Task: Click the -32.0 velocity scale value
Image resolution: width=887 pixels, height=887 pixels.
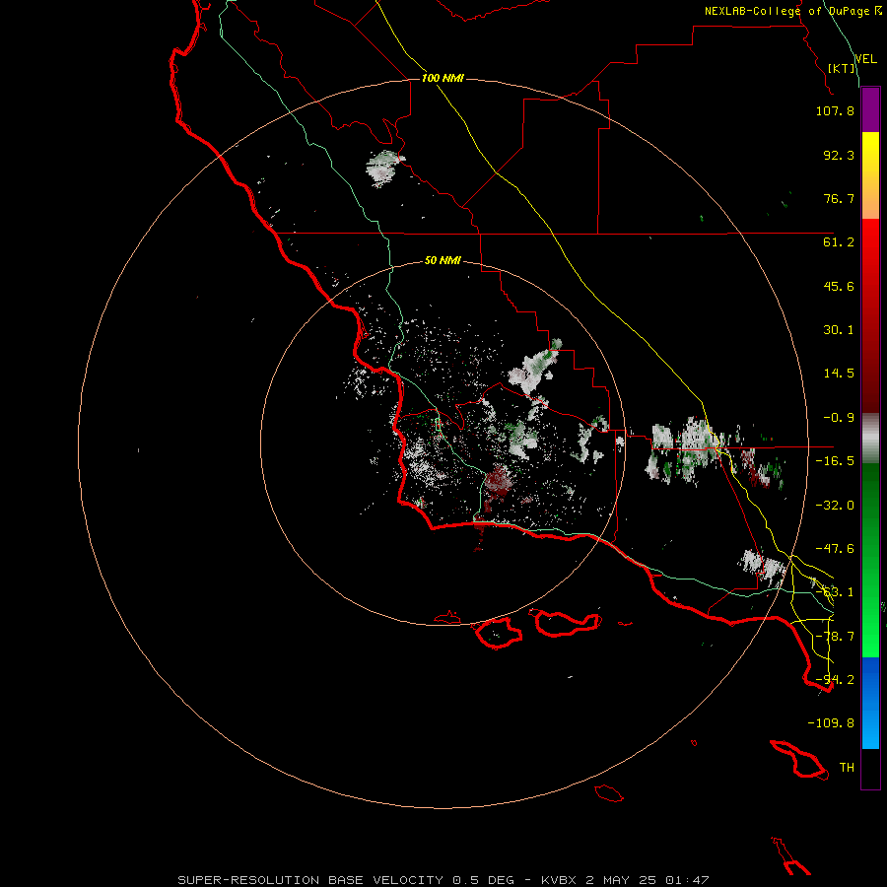Action: pyautogui.click(x=835, y=506)
